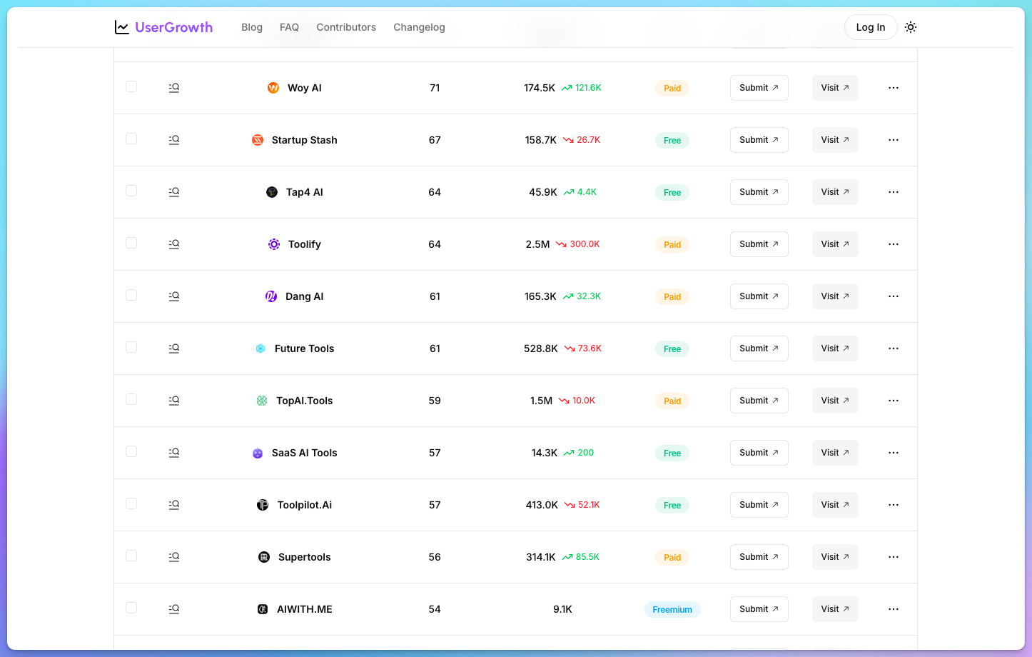The image size is (1032, 657).
Task: Click Submit for Toolify
Action: tap(759, 244)
